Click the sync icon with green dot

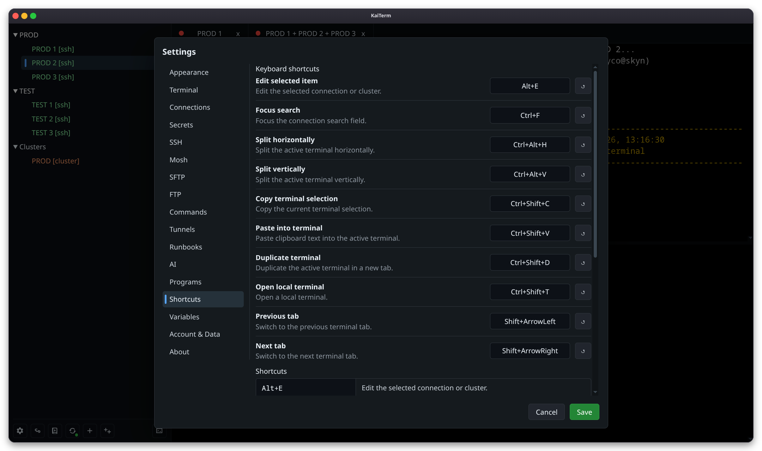pos(72,431)
